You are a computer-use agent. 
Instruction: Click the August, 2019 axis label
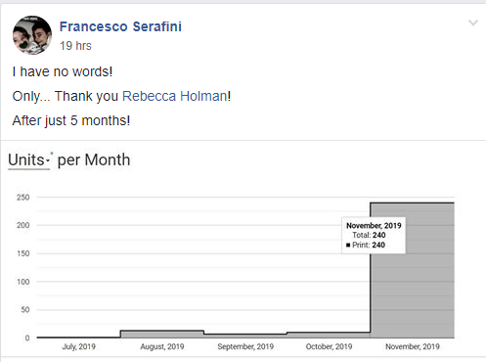click(x=162, y=346)
